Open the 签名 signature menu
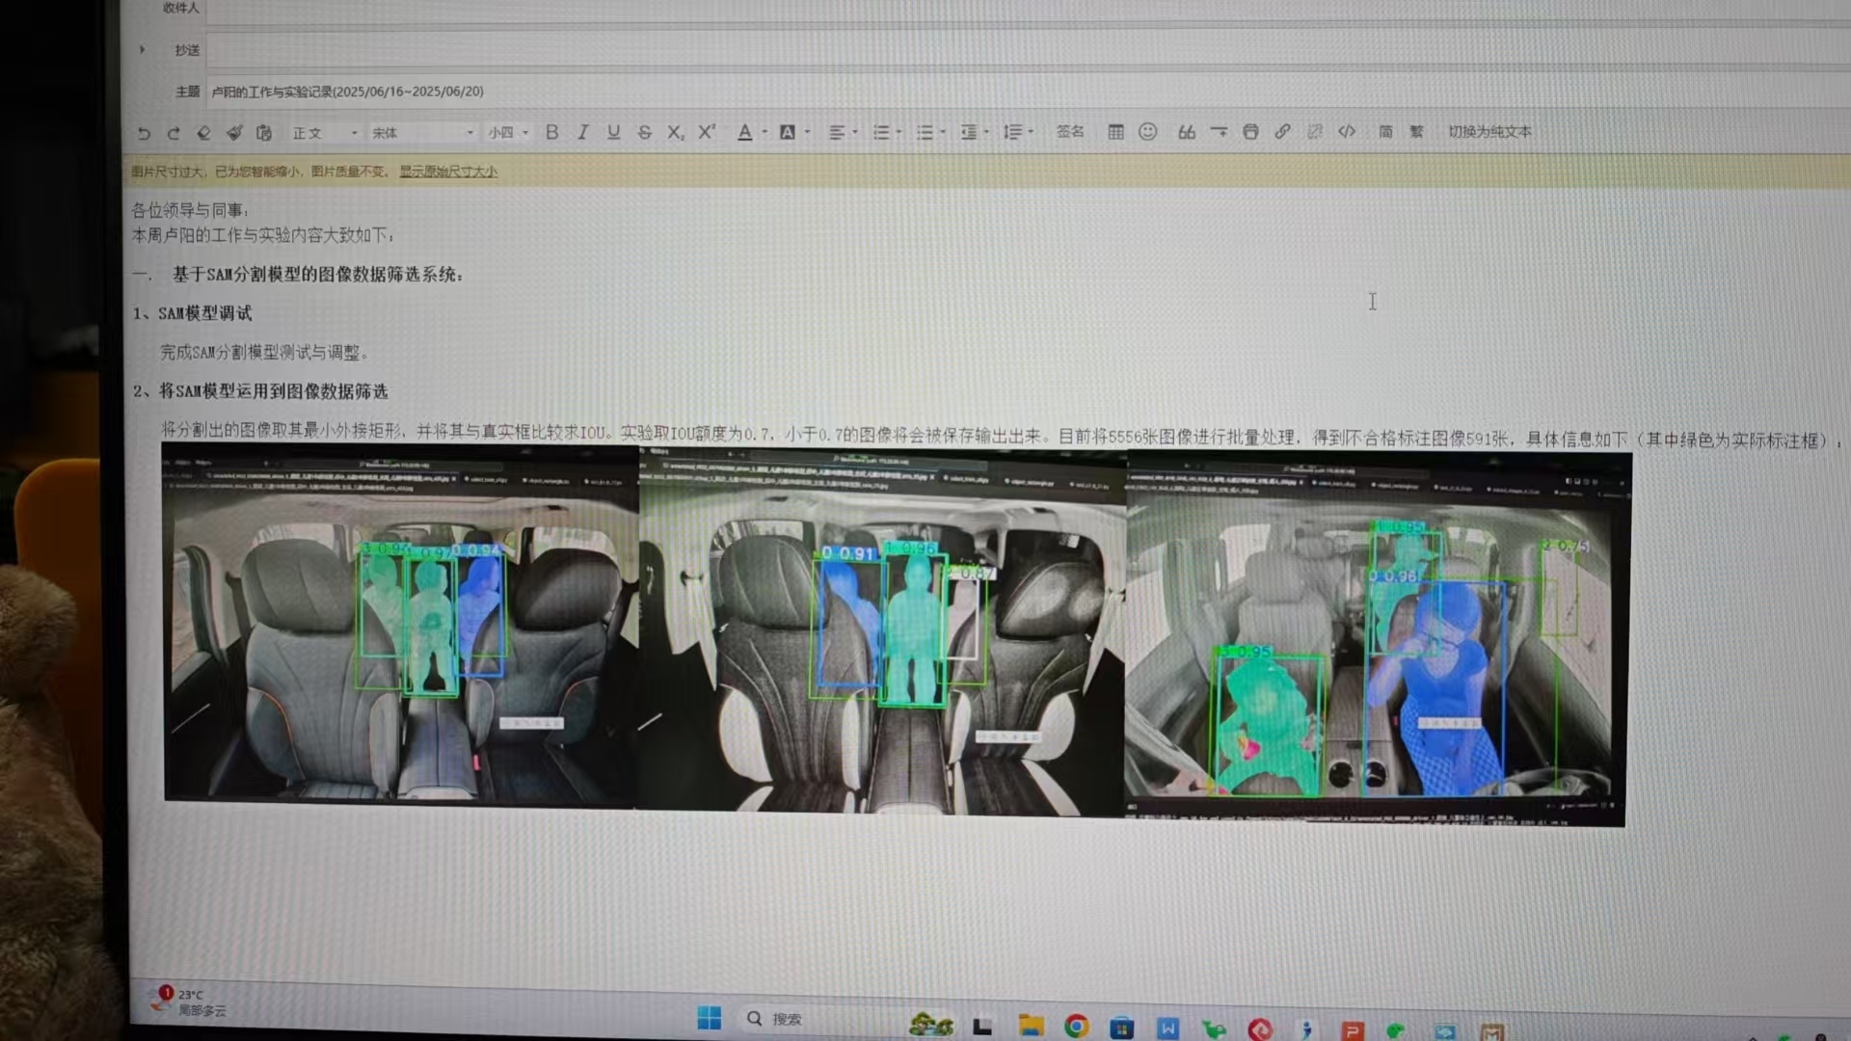This screenshot has height=1041, width=1851. [1069, 132]
